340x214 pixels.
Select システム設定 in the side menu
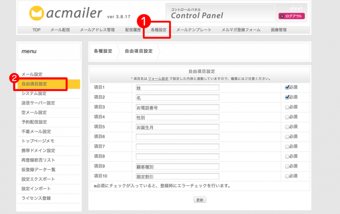coord(34,93)
